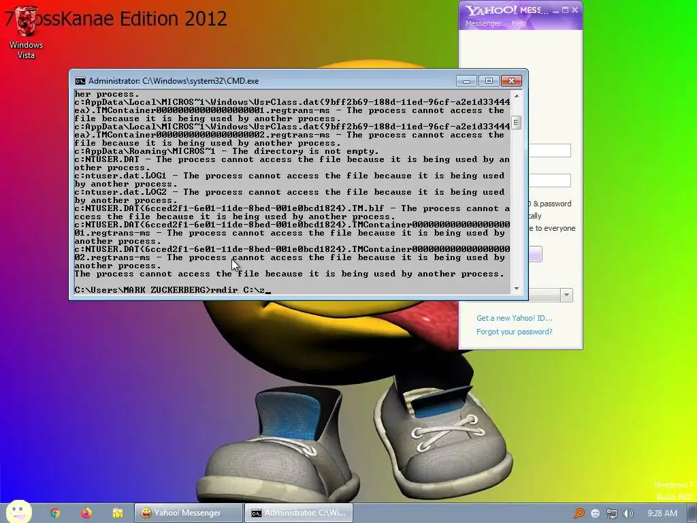
Task: Click the Yahoo smiley tray icon
Action: 596,513
